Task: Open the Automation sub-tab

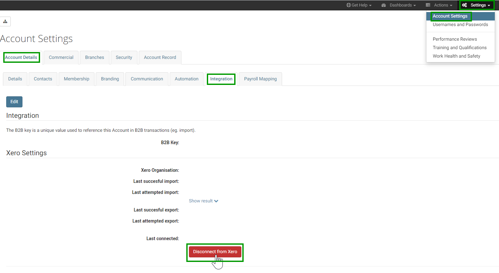Action: pos(186,79)
